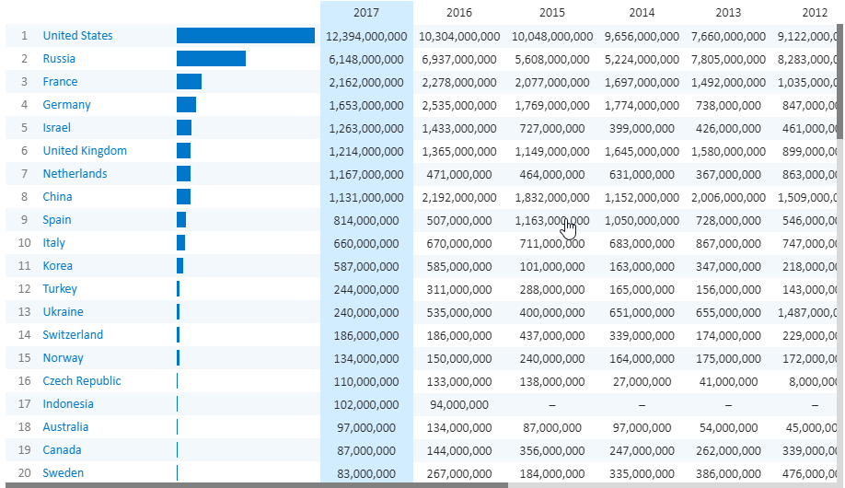Screen dimensions: 845x488
Task: Open the Switzerland country link
Action: (x=73, y=335)
